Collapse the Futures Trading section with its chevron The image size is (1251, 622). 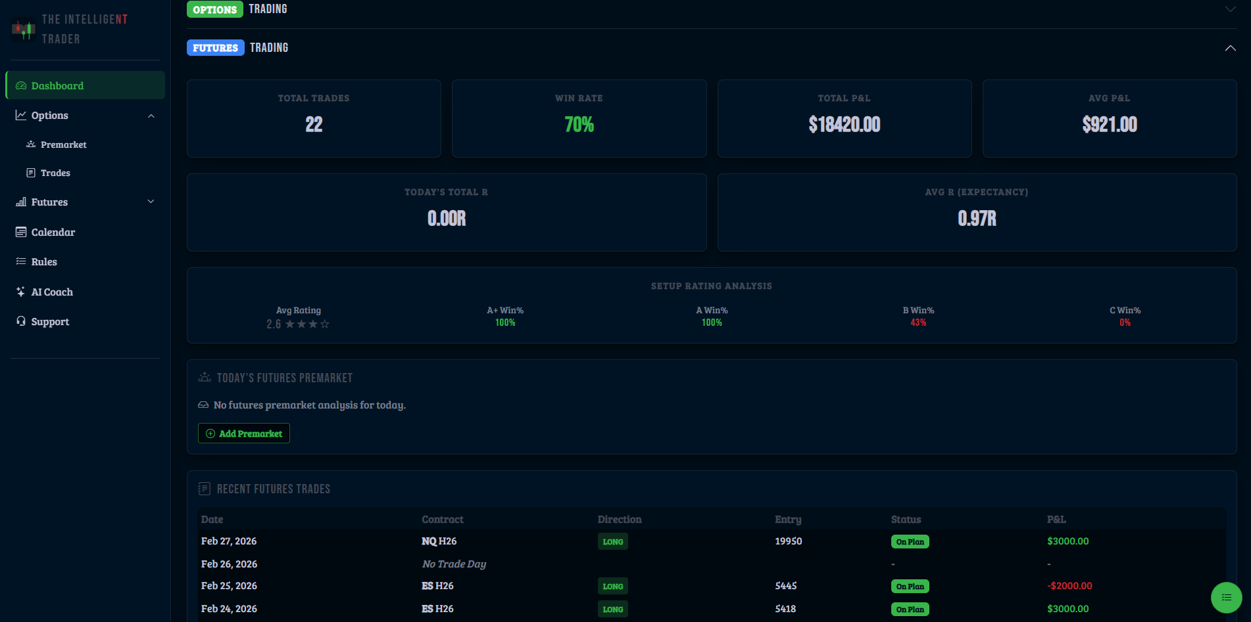point(1230,47)
